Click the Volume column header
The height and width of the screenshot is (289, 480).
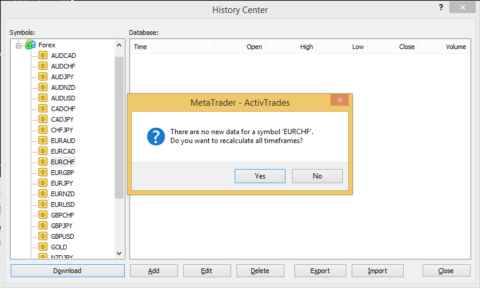[444, 47]
